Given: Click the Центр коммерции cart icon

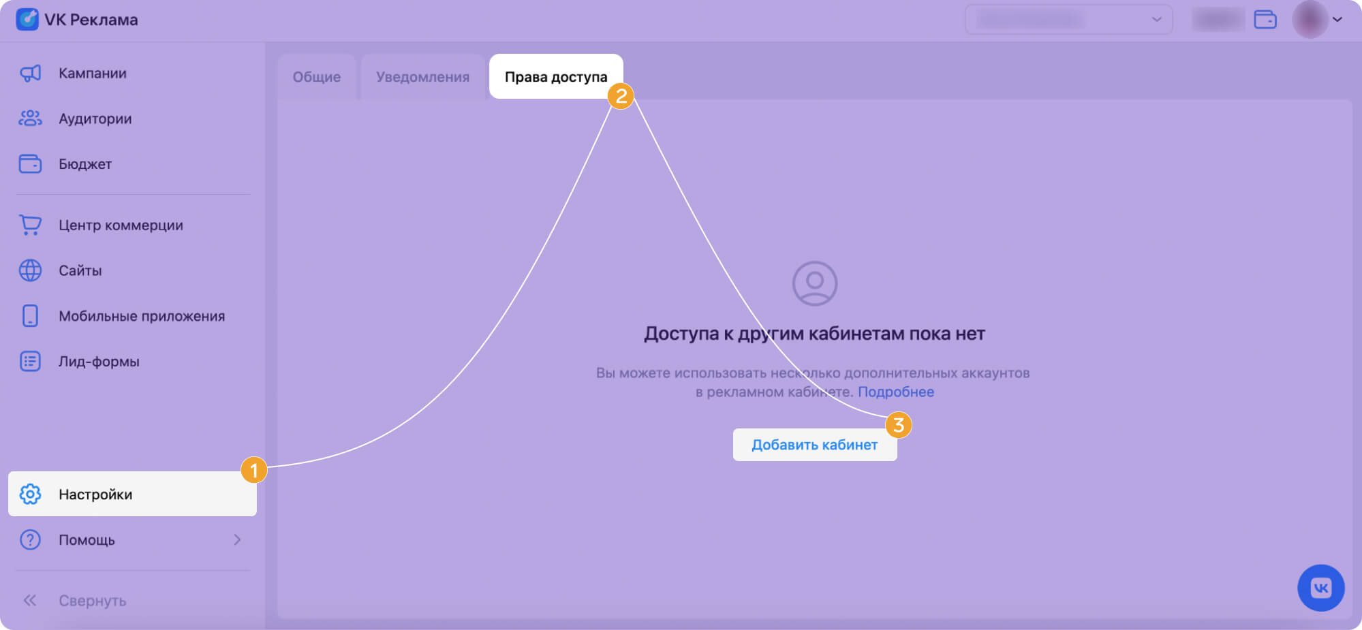Looking at the screenshot, I should point(30,225).
